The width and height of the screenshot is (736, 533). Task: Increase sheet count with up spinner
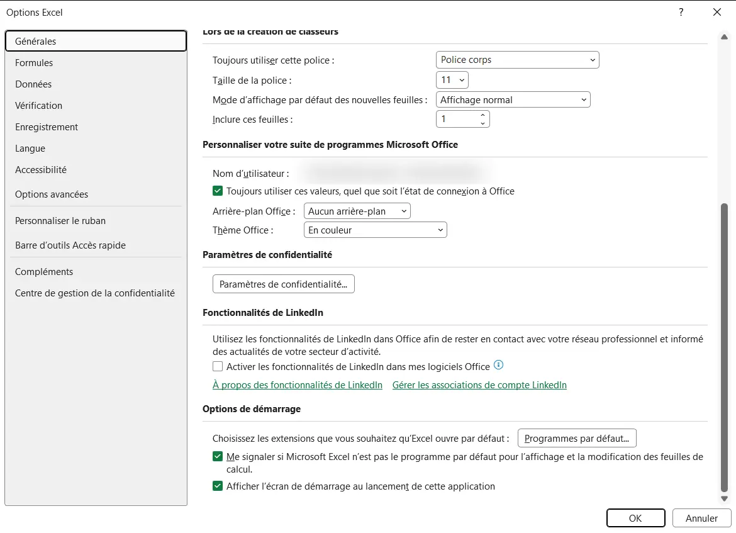[x=482, y=115]
